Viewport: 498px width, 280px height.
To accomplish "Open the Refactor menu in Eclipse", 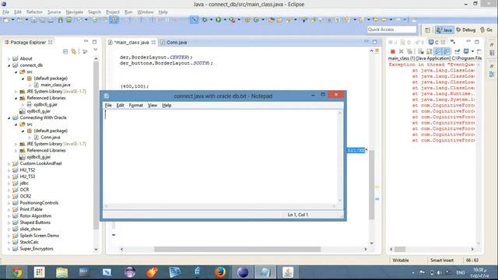I will click(34, 12).
